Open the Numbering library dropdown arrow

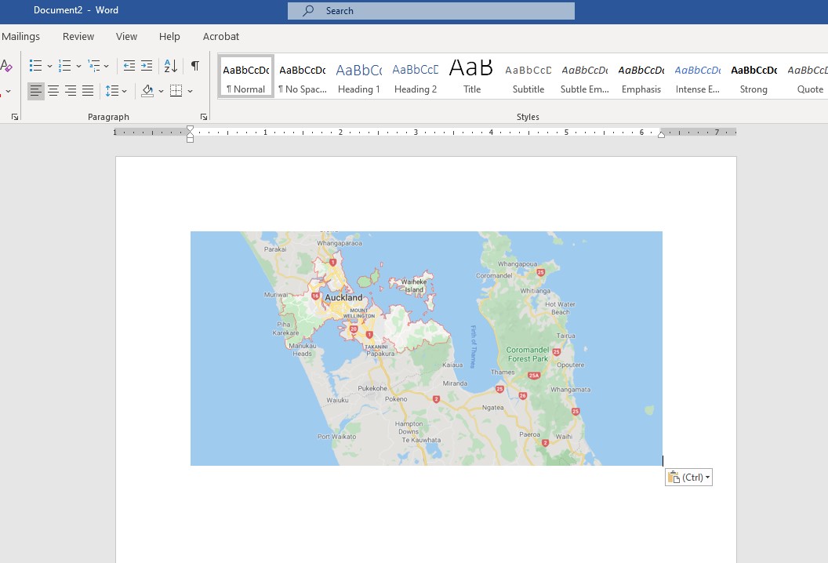click(78, 66)
